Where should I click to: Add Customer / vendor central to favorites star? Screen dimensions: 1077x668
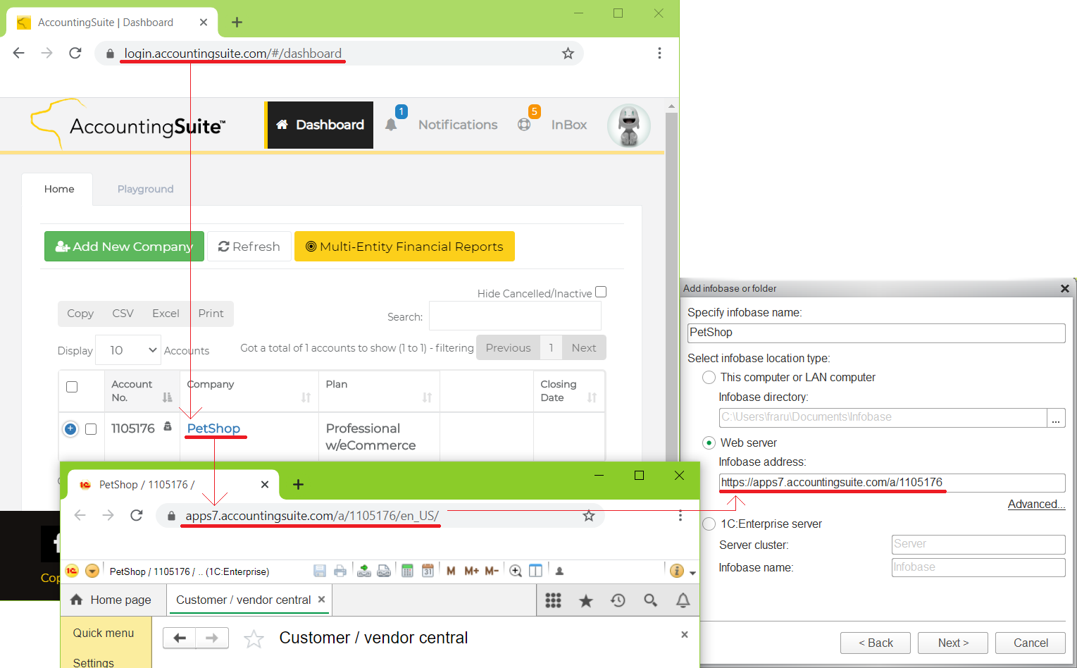pyautogui.click(x=254, y=639)
